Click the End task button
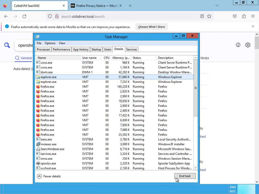Screen dimensions: 259x194 [x=185, y=176]
